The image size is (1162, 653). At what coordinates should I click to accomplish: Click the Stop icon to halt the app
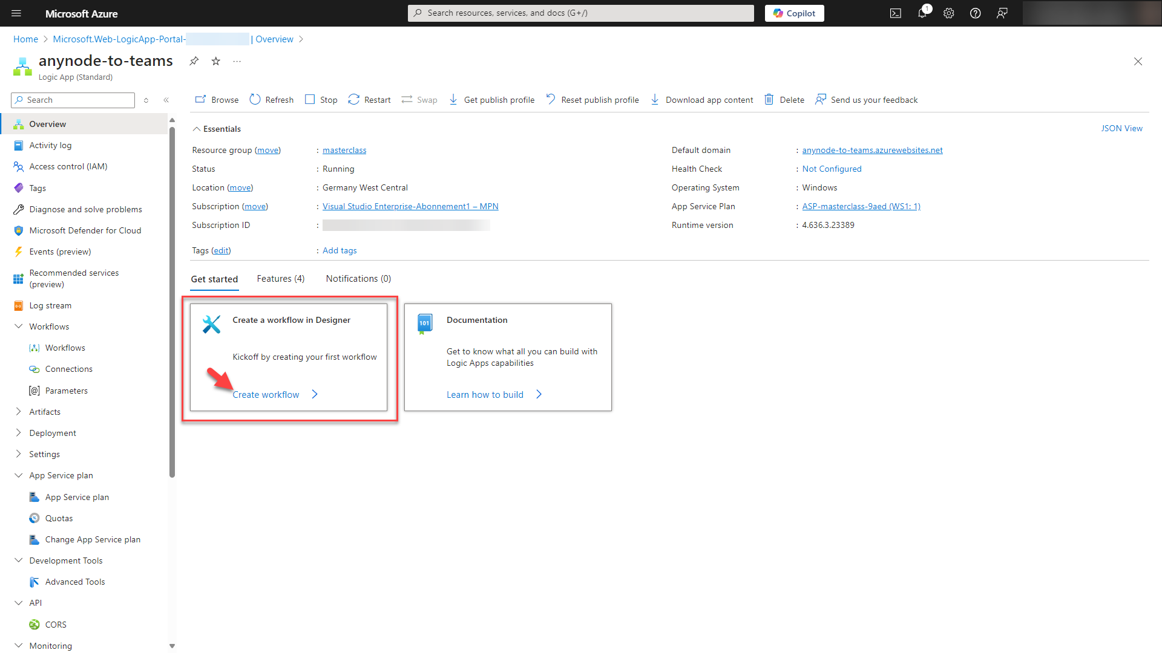[311, 99]
